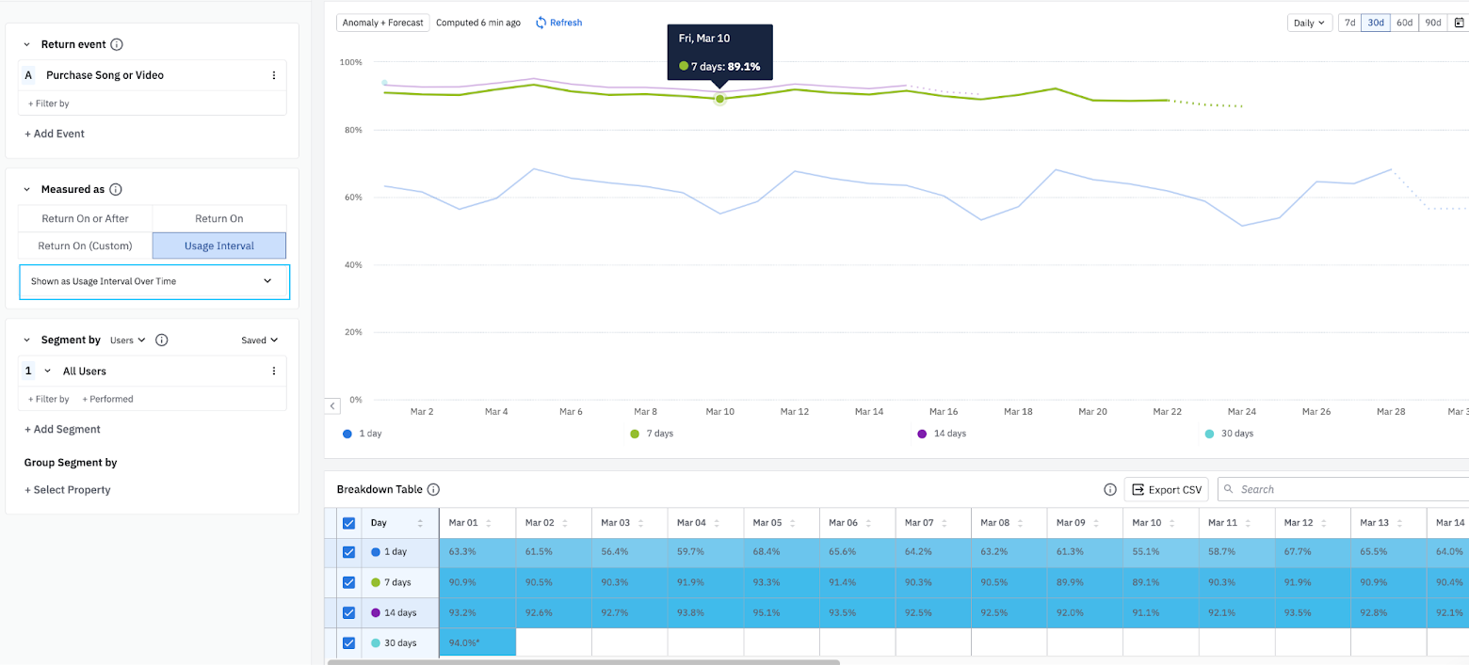Expand the Saved segments dropdown

(x=260, y=340)
